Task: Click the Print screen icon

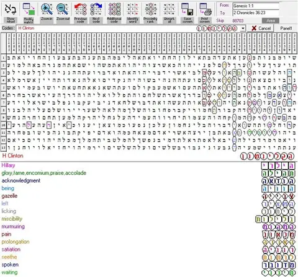Action: point(205,9)
